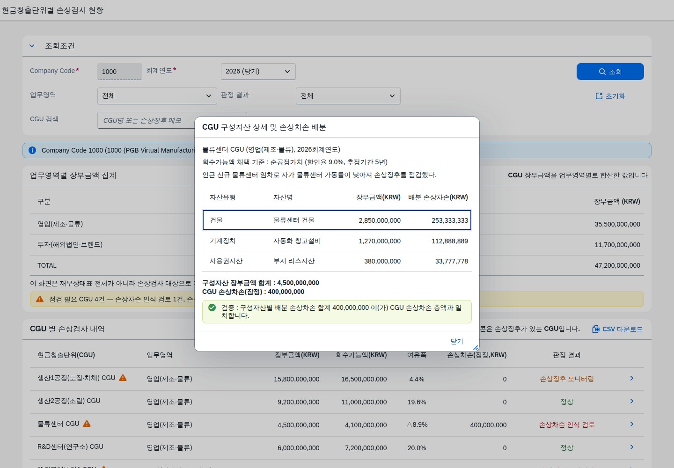The height and width of the screenshot is (468, 674).
Task: Open the 판정 결과 전체 dropdown
Action: (x=348, y=96)
